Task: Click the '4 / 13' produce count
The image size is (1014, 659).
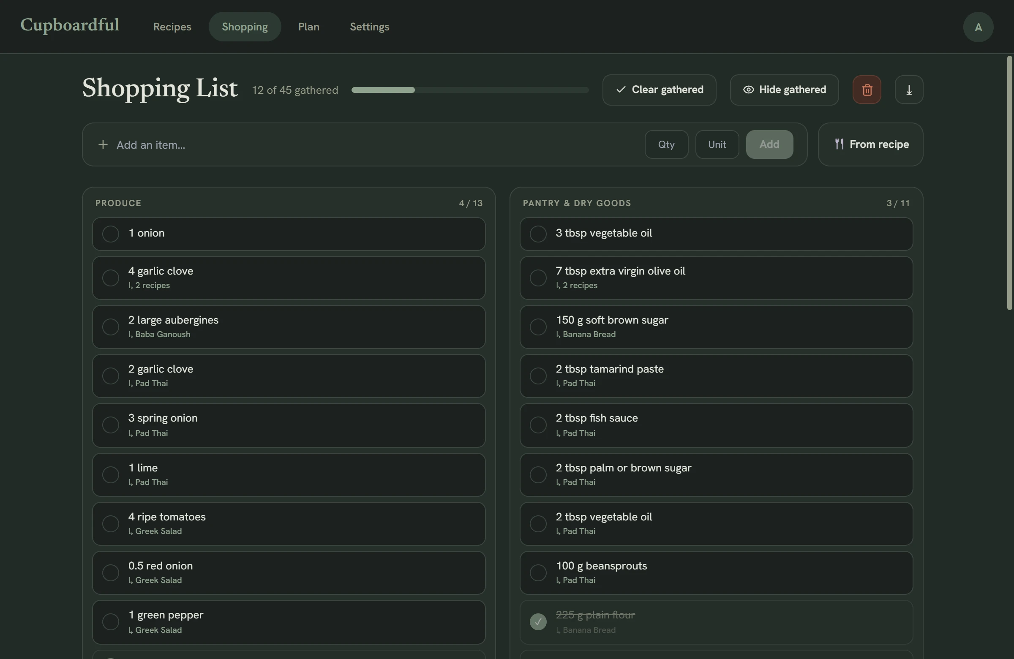Action: click(x=471, y=203)
